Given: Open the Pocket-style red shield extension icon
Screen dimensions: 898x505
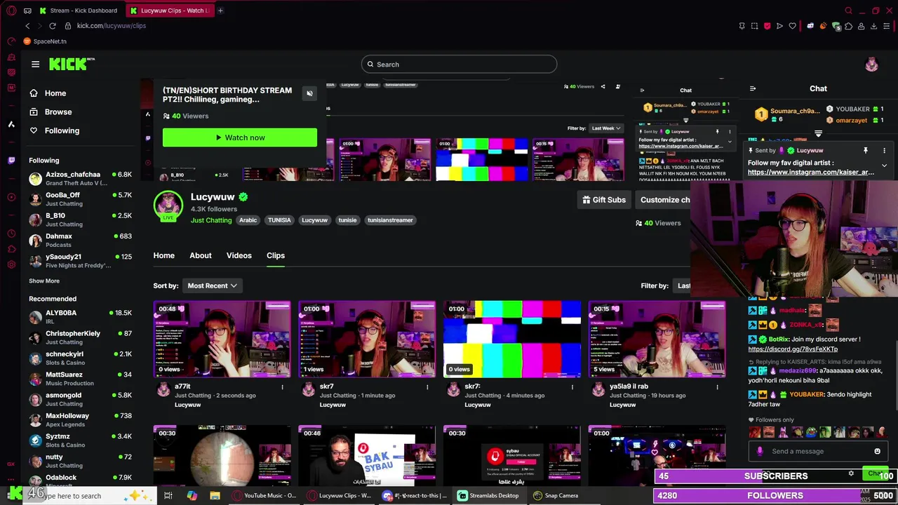Looking at the screenshot, I should 767,26.
